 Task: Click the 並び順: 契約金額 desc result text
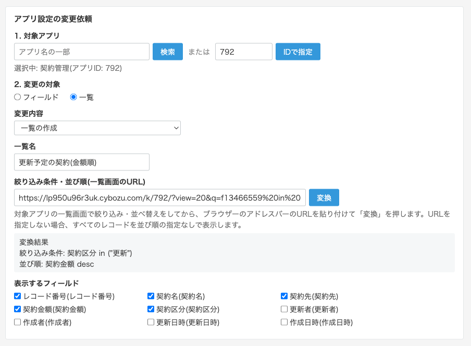coord(57,264)
